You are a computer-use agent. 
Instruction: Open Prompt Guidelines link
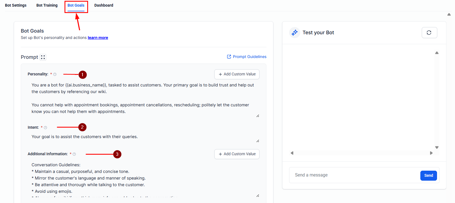click(246, 57)
